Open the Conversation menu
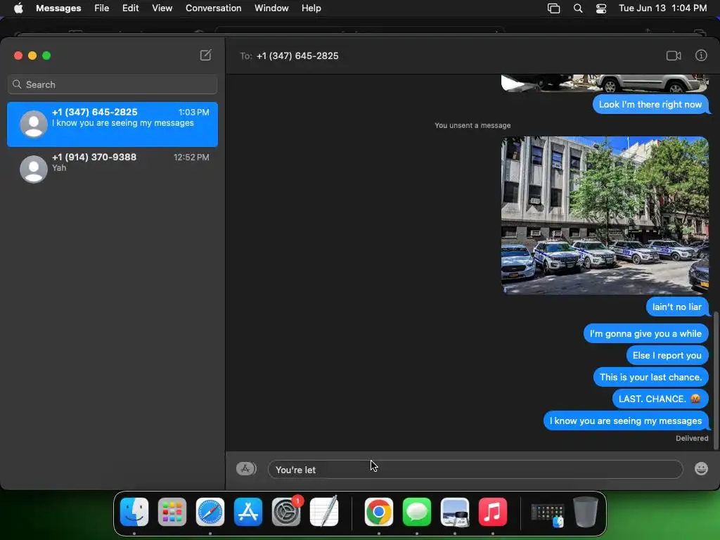Screen dimensions: 720x540 pos(214,8)
